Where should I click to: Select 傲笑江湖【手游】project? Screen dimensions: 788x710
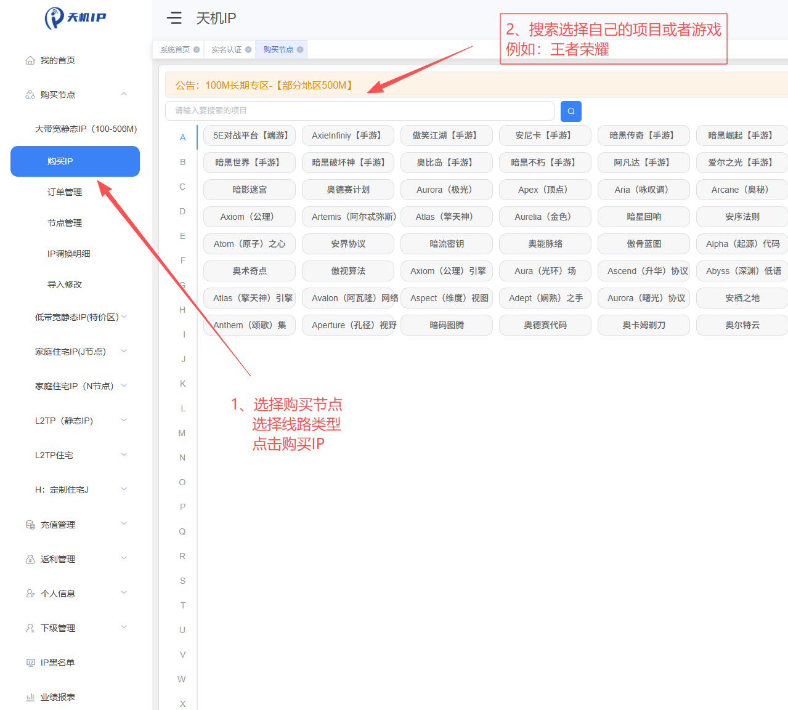pos(447,135)
